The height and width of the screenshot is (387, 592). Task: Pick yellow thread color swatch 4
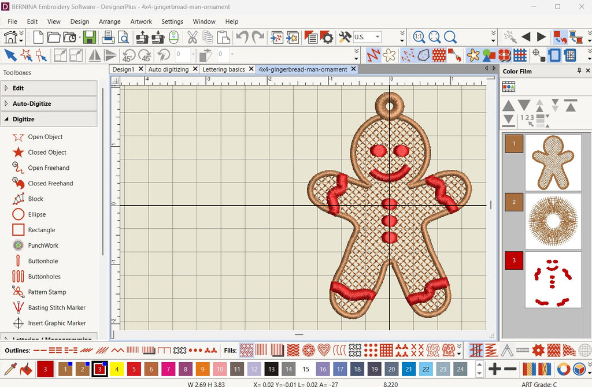[117, 369]
